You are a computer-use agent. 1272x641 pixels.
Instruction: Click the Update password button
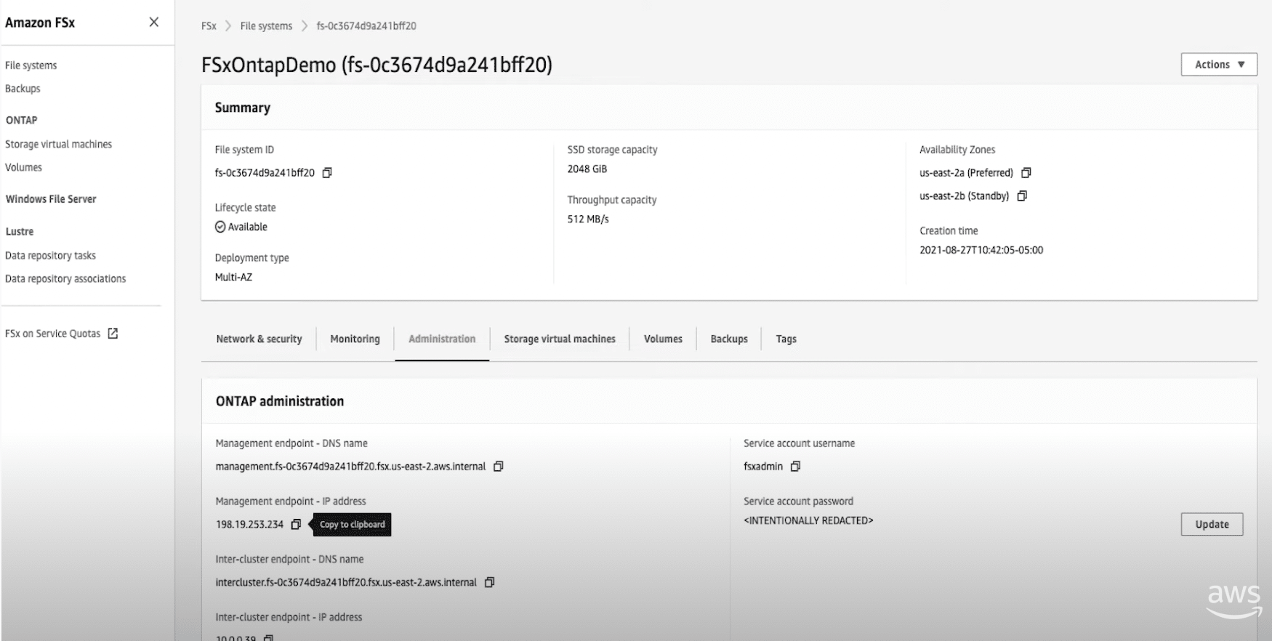coord(1212,525)
